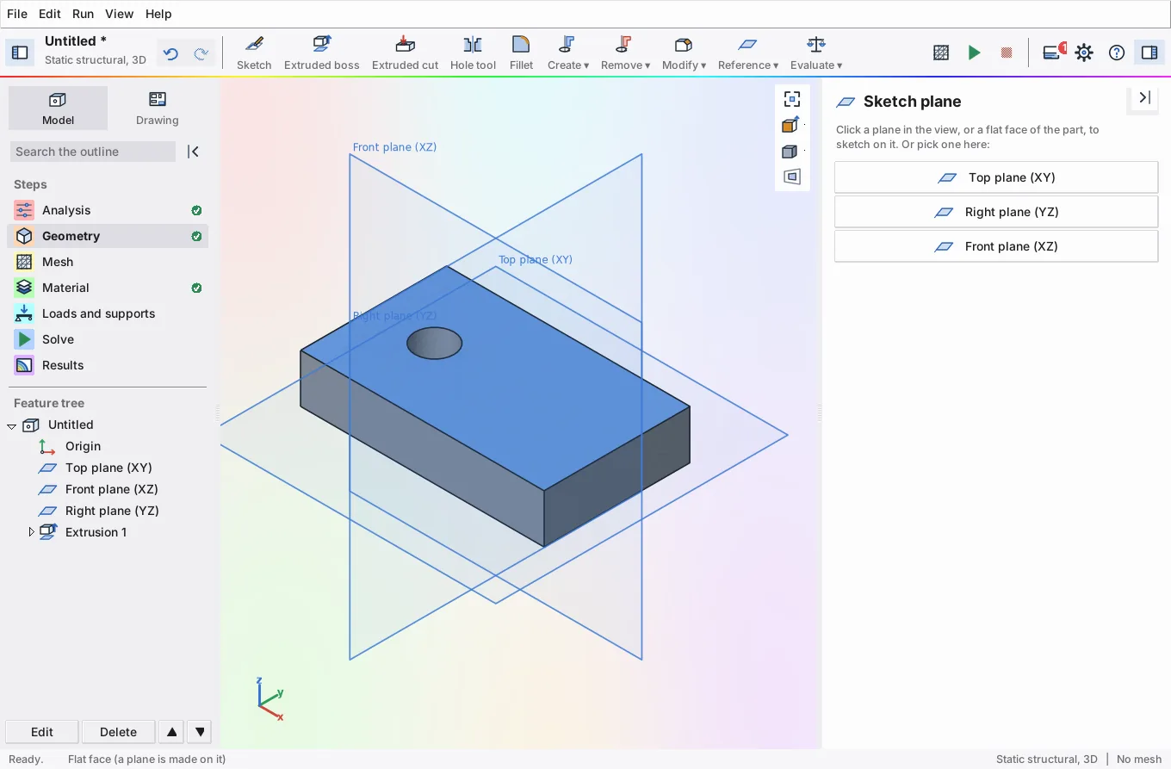Choose the Fillet tool
1171x769 pixels.
pyautogui.click(x=521, y=53)
